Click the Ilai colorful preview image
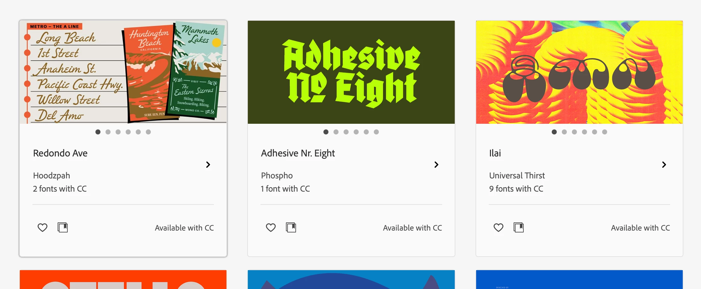This screenshot has height=289, width=701. tap(579, 72)
